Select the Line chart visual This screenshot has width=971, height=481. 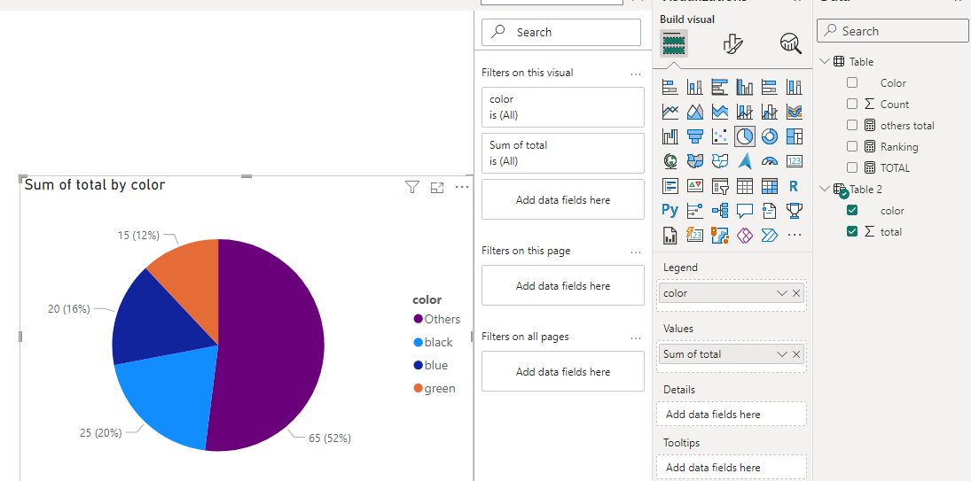point(670,112)
